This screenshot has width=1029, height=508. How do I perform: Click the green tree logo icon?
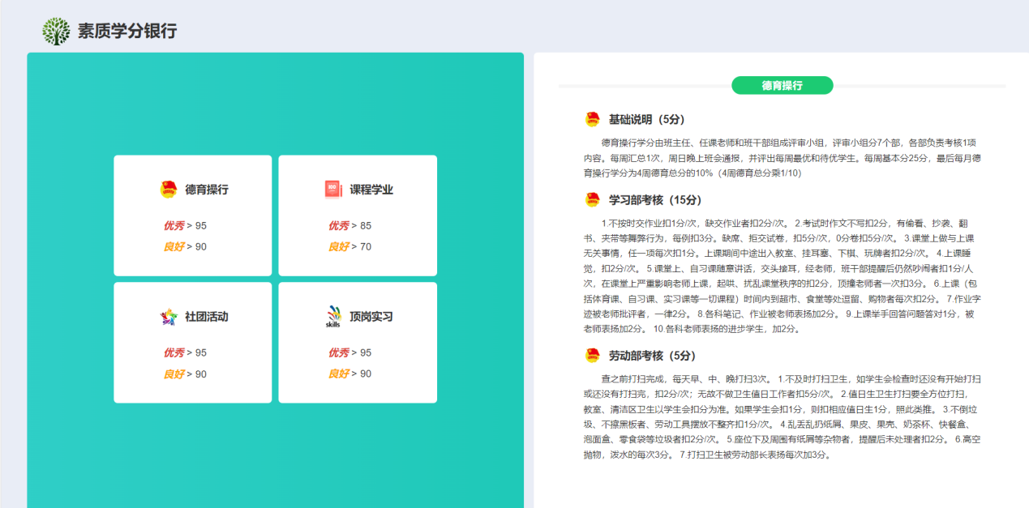[x=56, y=32]
